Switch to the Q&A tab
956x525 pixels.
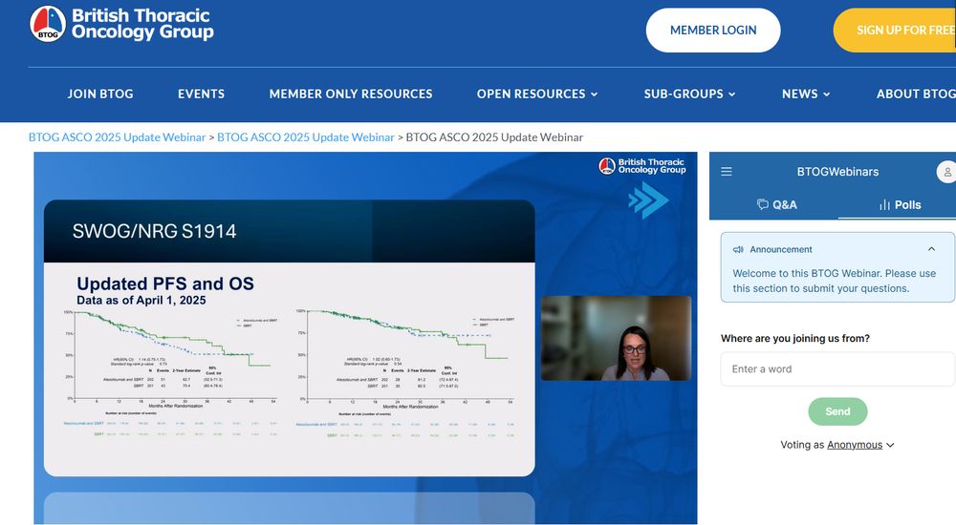coord(776,204)
